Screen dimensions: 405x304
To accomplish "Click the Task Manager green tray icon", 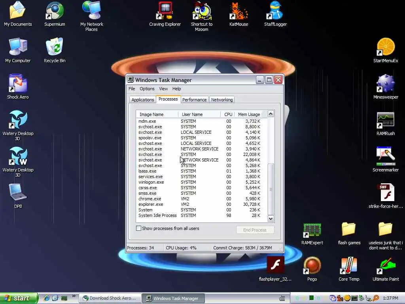I will pos(312,298).
